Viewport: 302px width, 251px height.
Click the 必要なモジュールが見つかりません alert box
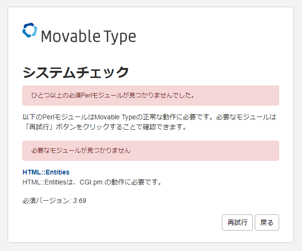pos(151,151)
